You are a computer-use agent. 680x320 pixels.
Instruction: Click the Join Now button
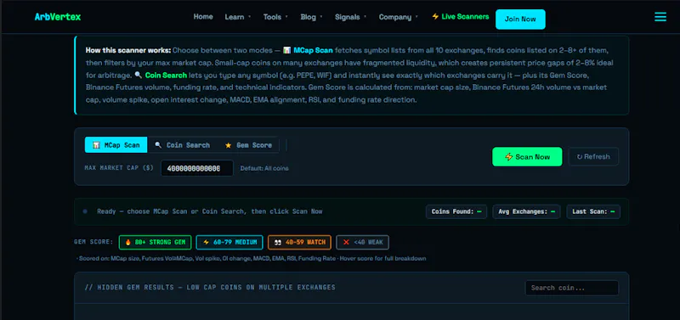point(520,19)
